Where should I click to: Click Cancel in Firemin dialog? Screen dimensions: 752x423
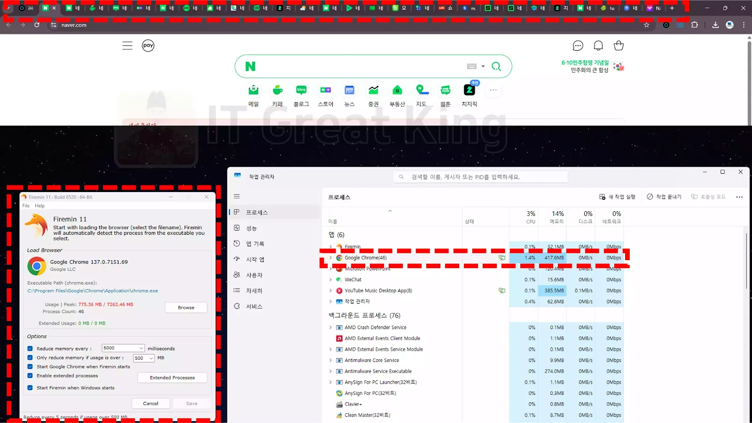point(150,403)
